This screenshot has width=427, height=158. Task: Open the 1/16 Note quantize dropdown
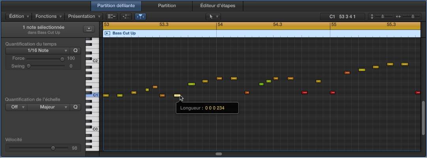[x=37, y=51]
